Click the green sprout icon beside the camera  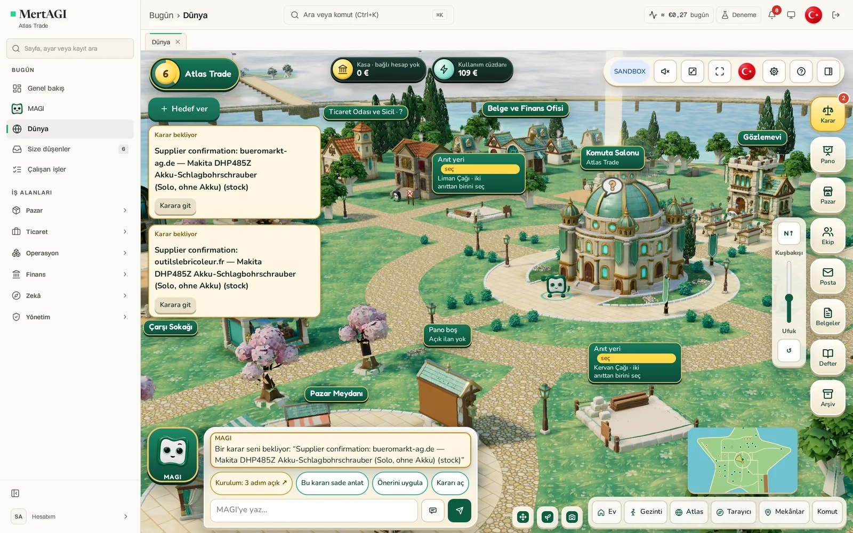click(548, 517)
